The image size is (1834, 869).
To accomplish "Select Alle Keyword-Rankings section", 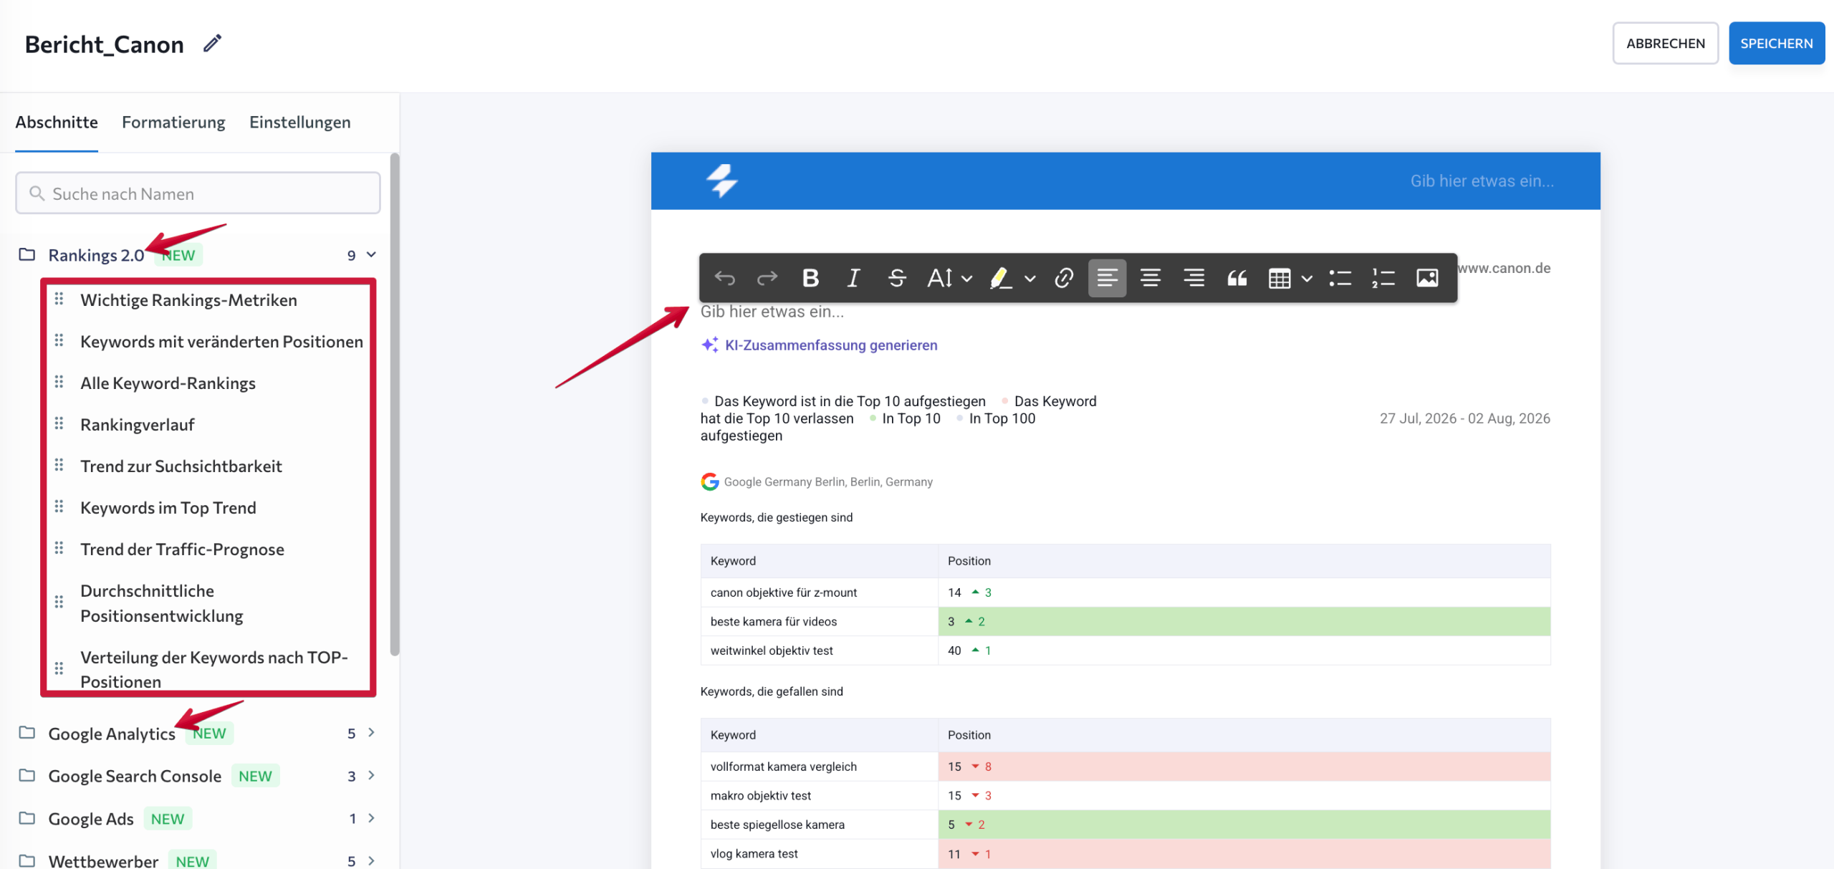I will (x=168, y=383).
